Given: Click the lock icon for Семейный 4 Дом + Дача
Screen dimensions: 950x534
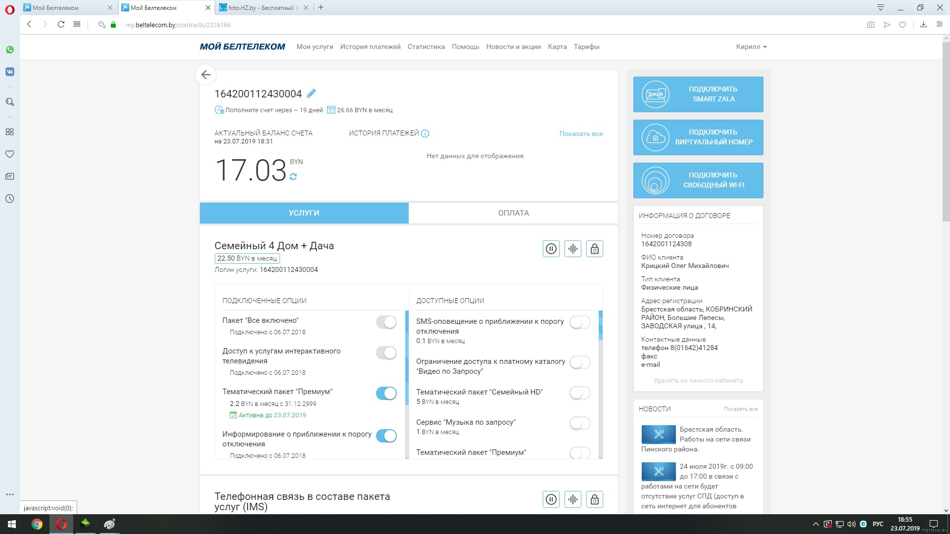Looking at the screenshot, I should pos(595,249).
